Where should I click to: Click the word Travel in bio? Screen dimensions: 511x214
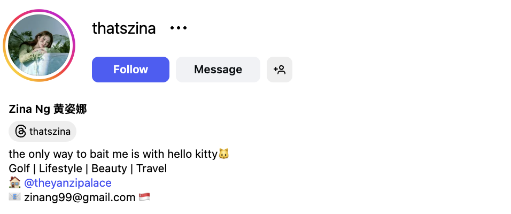152,169
